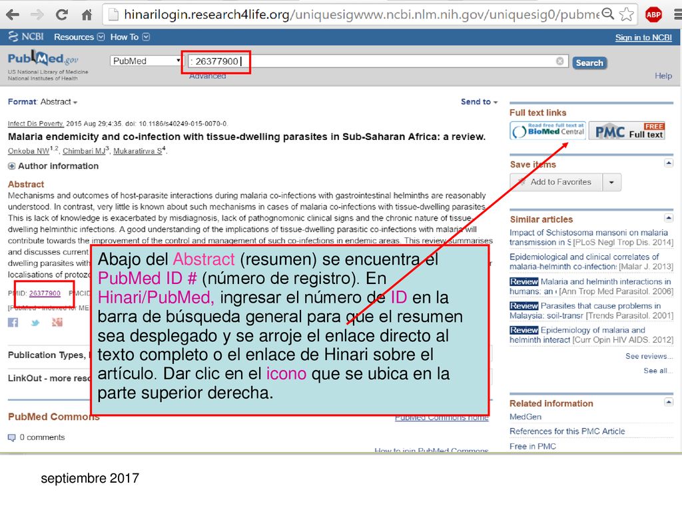Screen dimensions: 682x512
Task: Open BioMed Central full text icon
Action: point(547,130)
